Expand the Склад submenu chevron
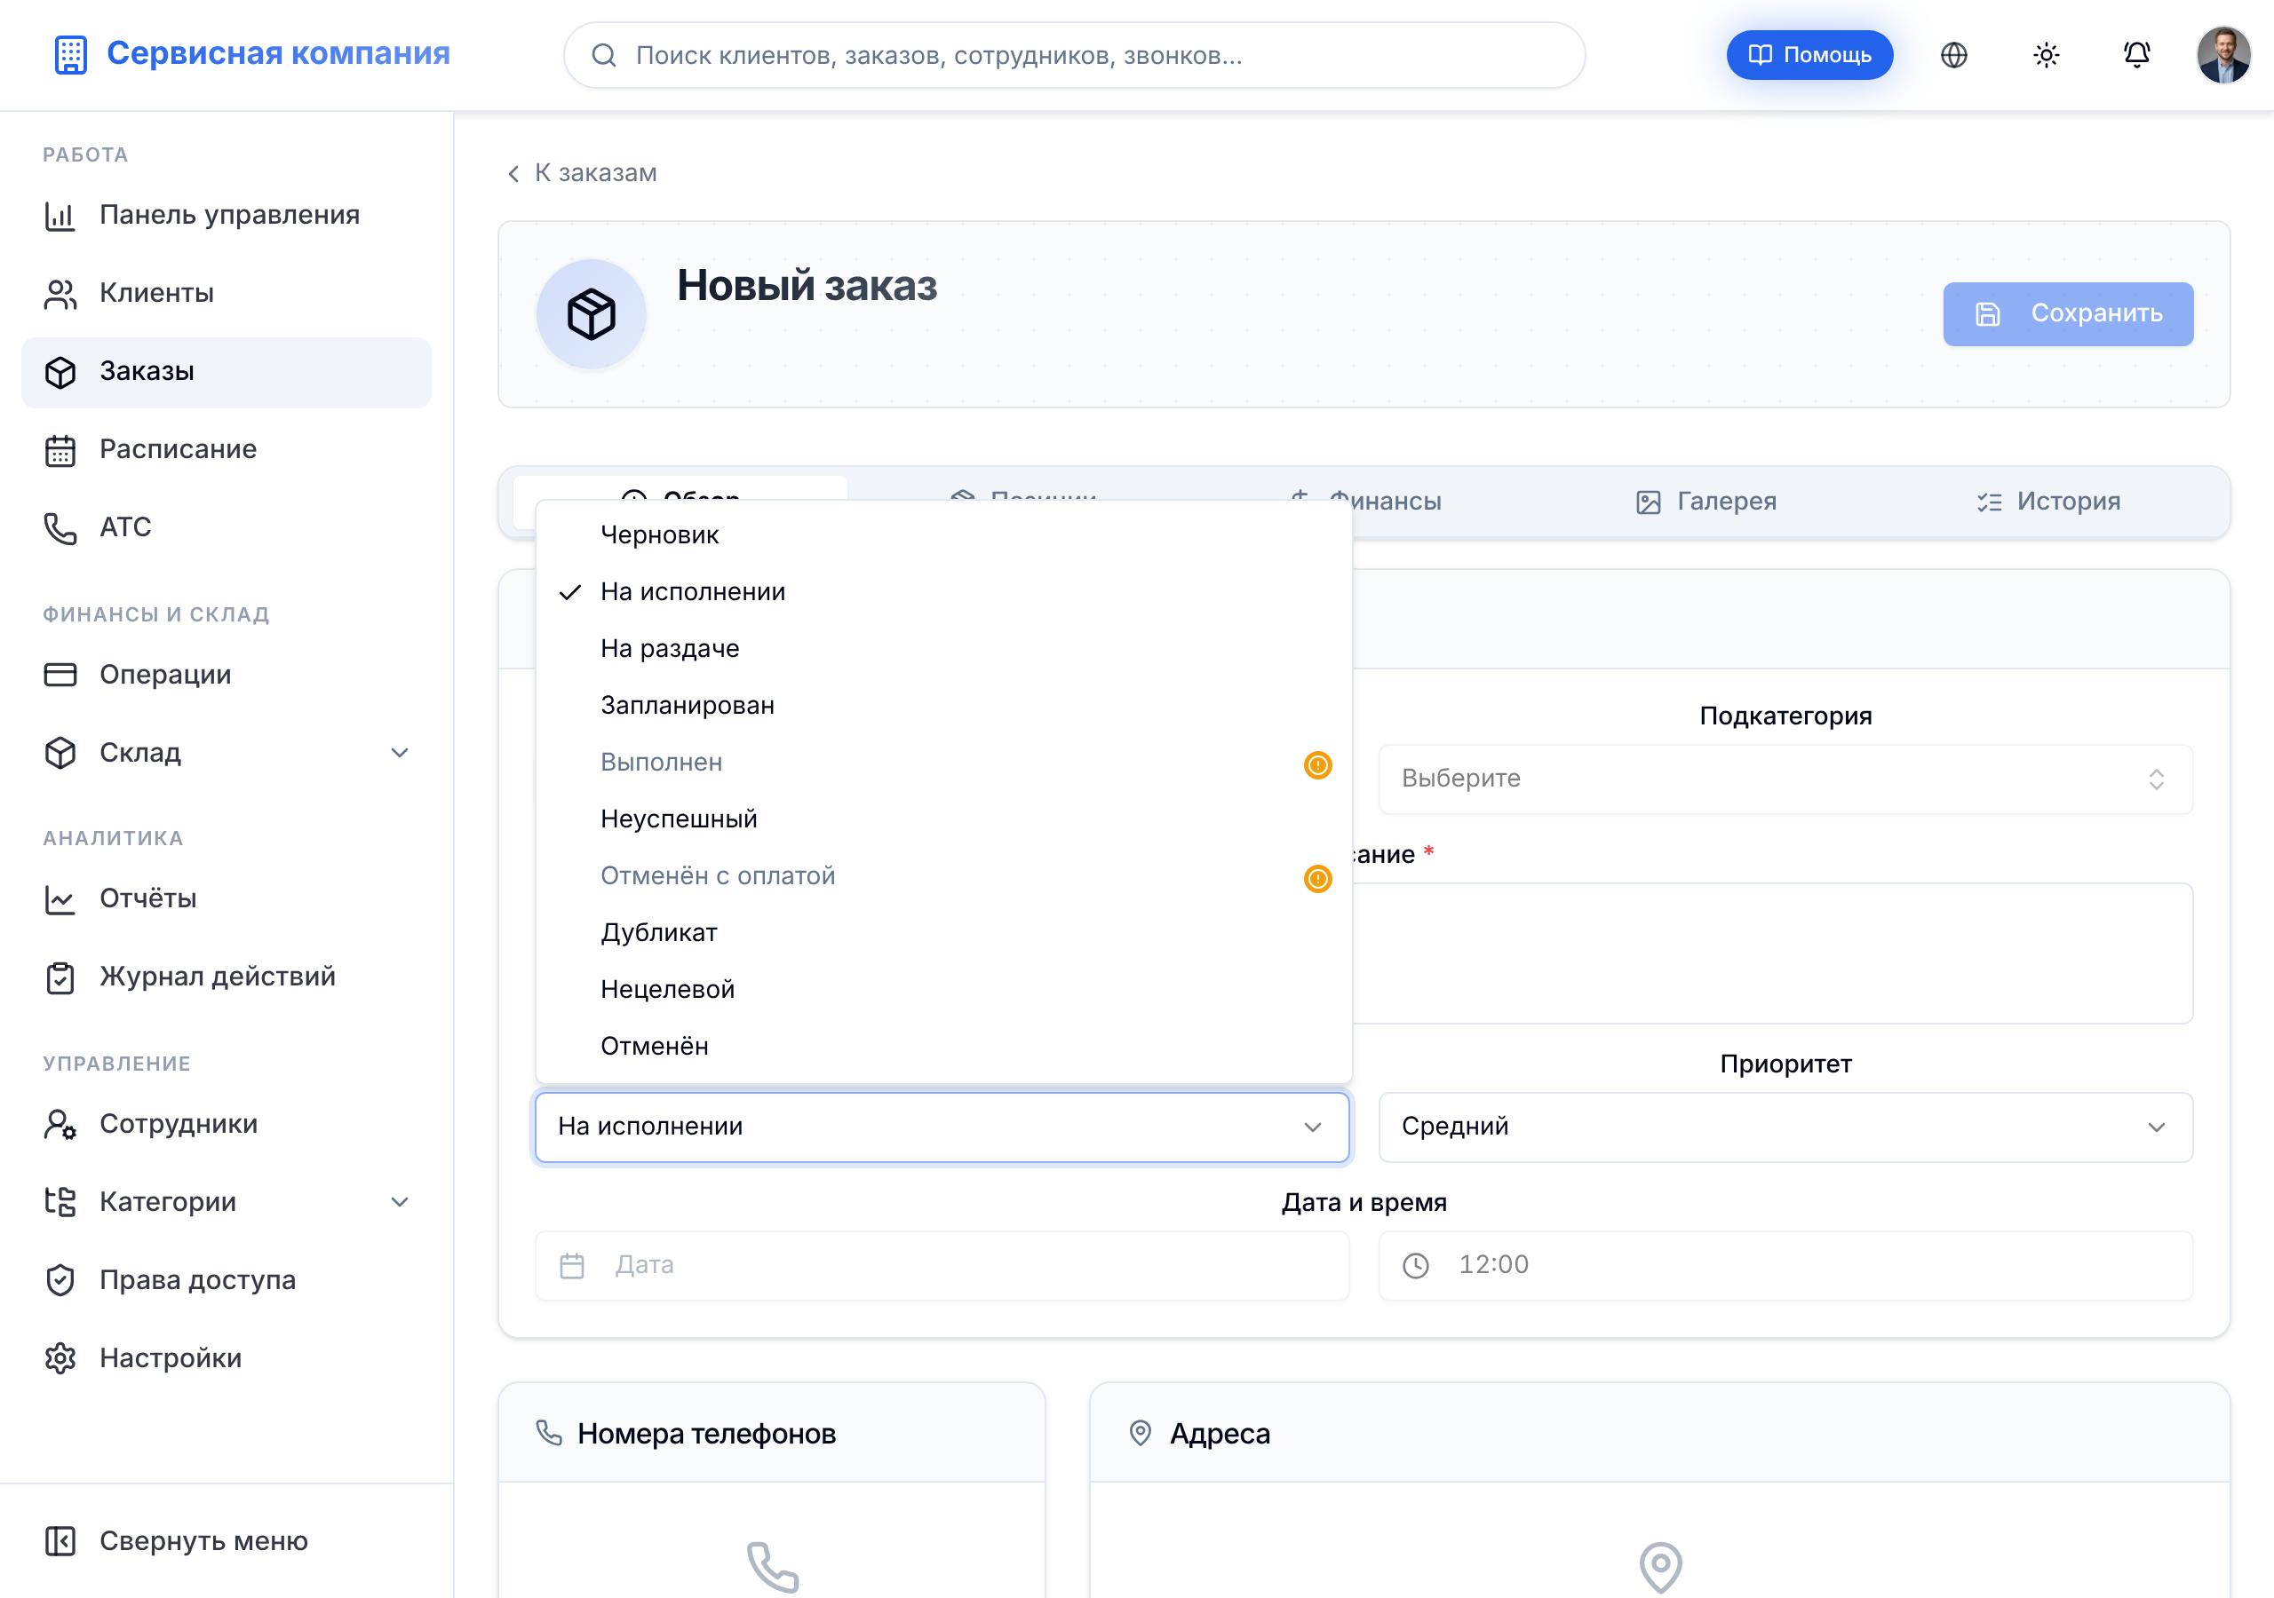The height and width of the screenshot is (1598, 2274). [x=399, y=753]
